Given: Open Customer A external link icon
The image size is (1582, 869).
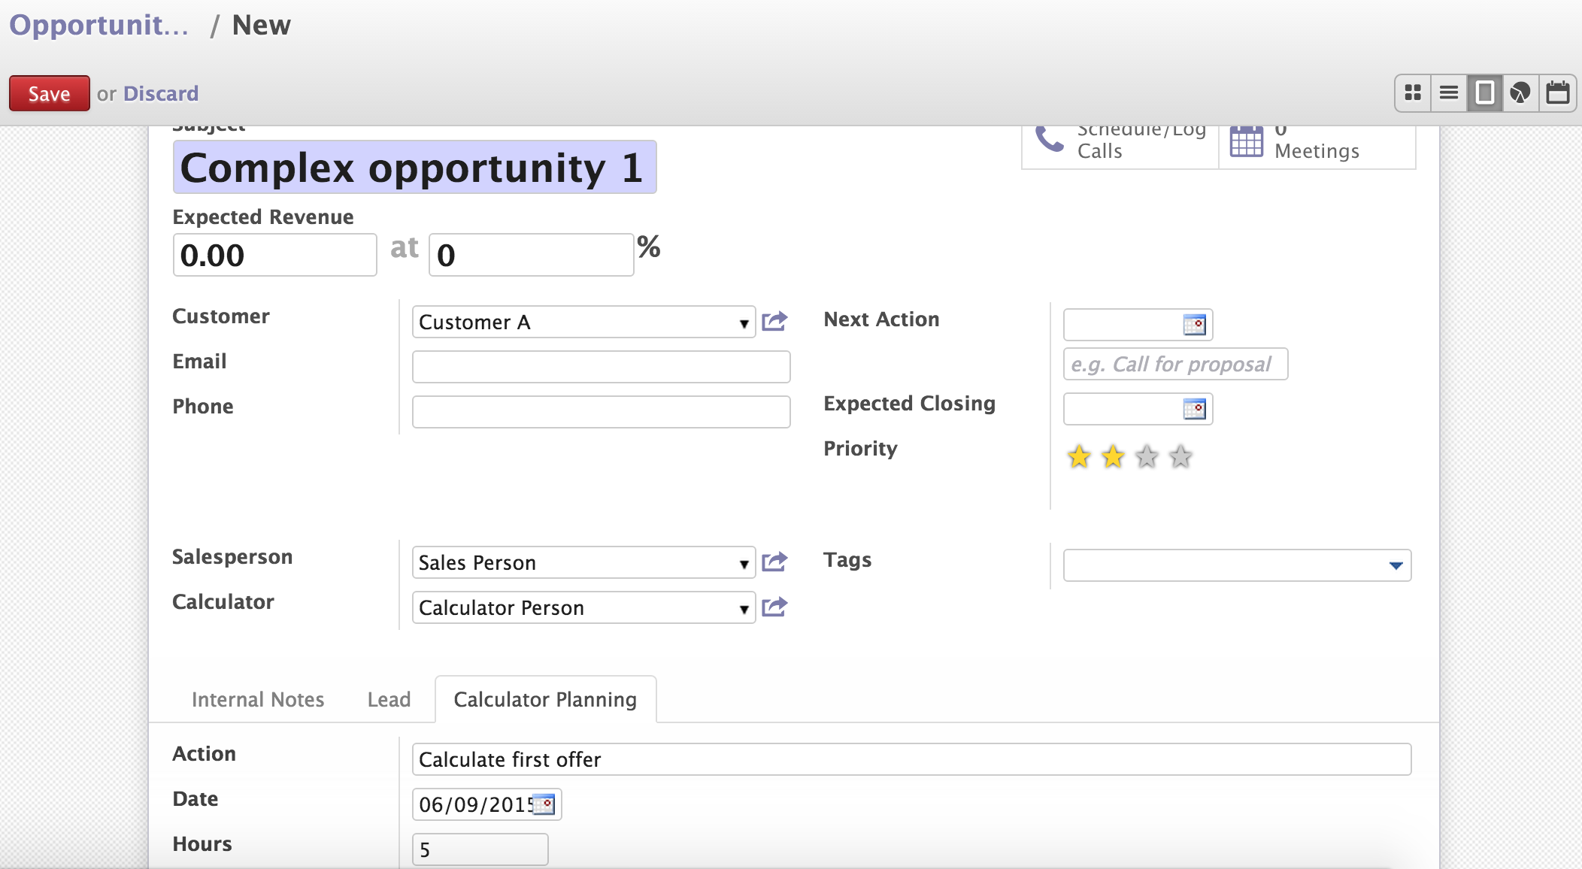Looking at the screenshot, I should click(x=774, y=322).
